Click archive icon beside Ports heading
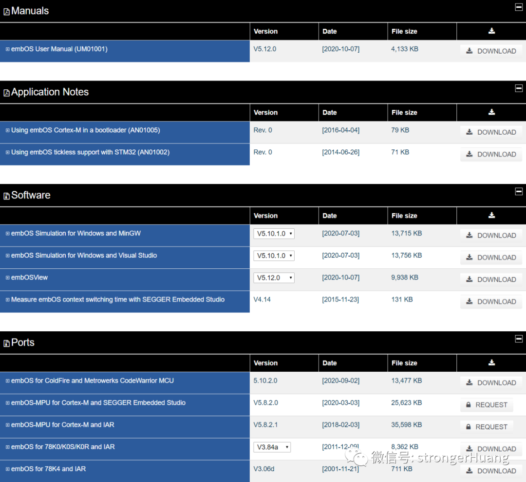Image resolution: width=526 pixels, height=482 pixels. pyautogui.click(x=6, y=343)
